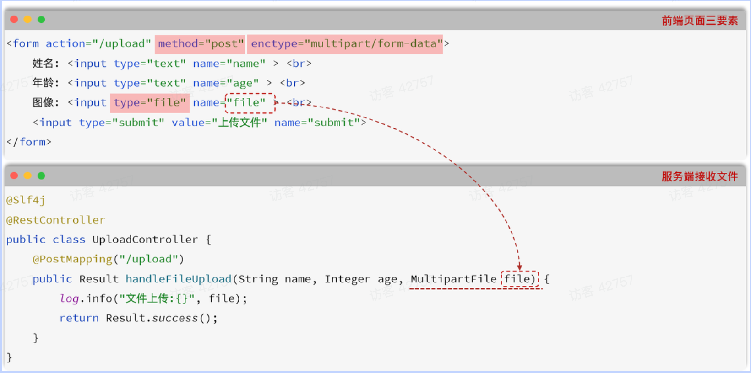Screen dimensions: 751x373
Task: Click the @Slf4j annotation
Action: [26, 200]
